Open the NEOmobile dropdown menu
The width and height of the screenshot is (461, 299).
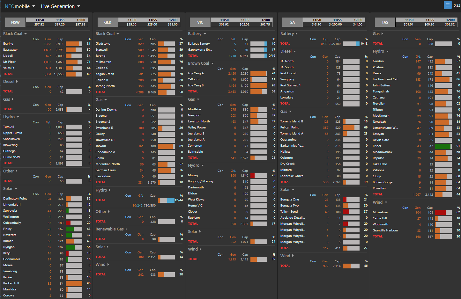[20, 6]
